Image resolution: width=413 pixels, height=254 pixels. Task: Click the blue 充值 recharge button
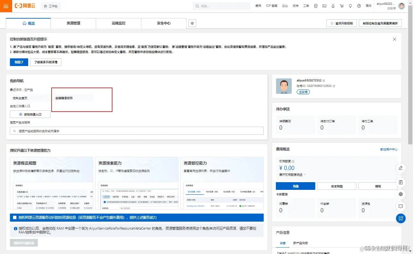pyautogui.click(x=295, y=186)
